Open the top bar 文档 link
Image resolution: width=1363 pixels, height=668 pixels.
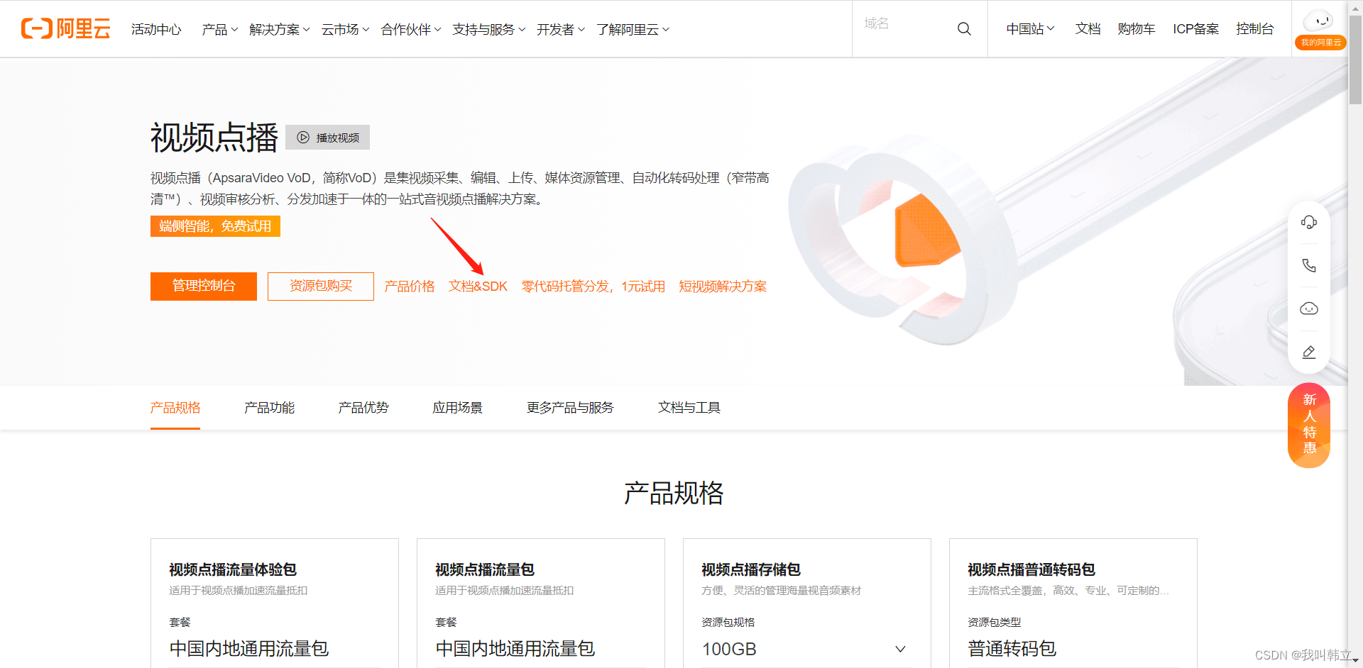coord(1088,28)
